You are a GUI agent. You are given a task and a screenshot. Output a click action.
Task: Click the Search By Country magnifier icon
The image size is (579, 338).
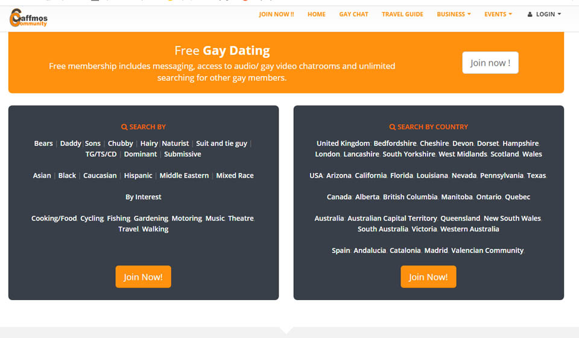[x=393, y=127]
